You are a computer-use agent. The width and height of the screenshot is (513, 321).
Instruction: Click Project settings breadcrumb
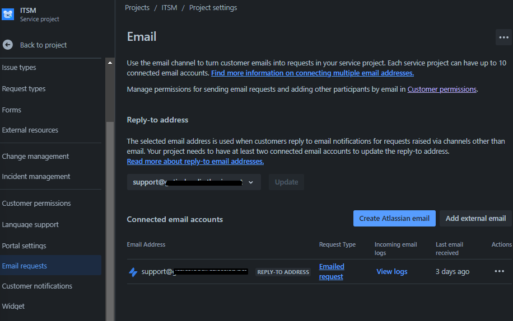pos(213,7)
